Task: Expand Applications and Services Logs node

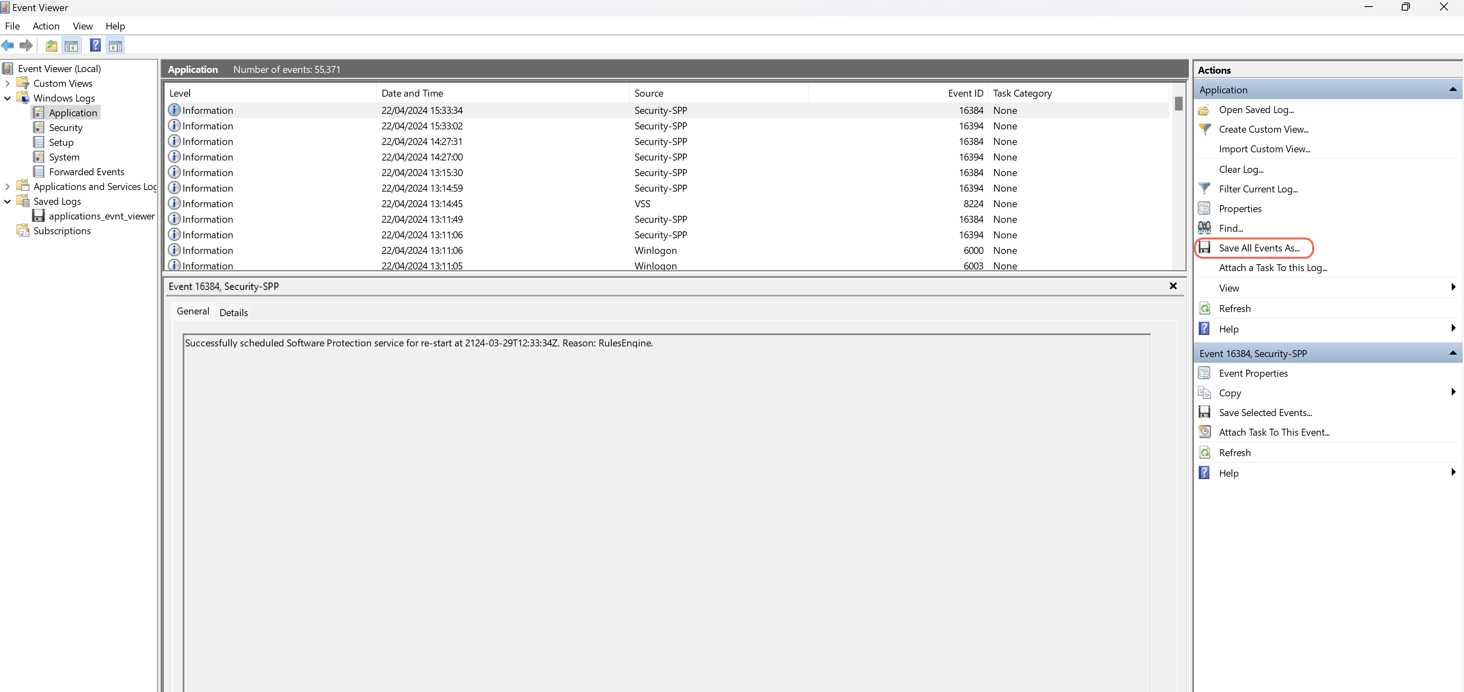Action: point(7,186)
